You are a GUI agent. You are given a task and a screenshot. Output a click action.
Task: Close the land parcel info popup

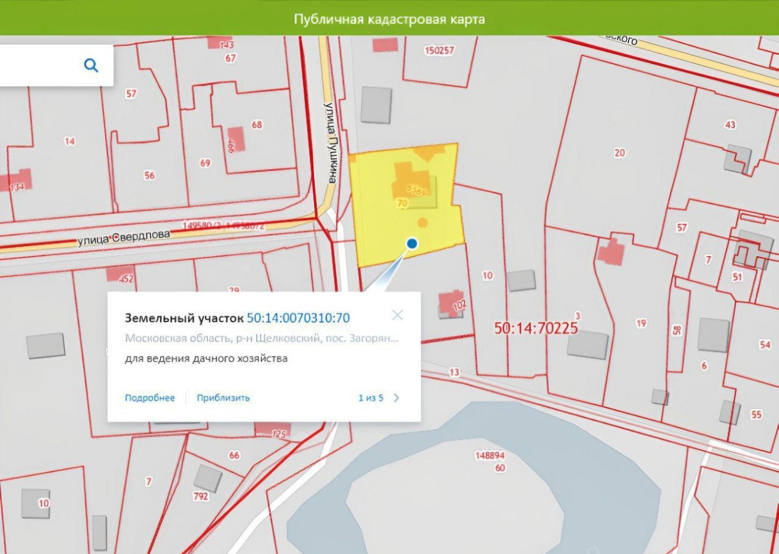[x=397, y=315]
